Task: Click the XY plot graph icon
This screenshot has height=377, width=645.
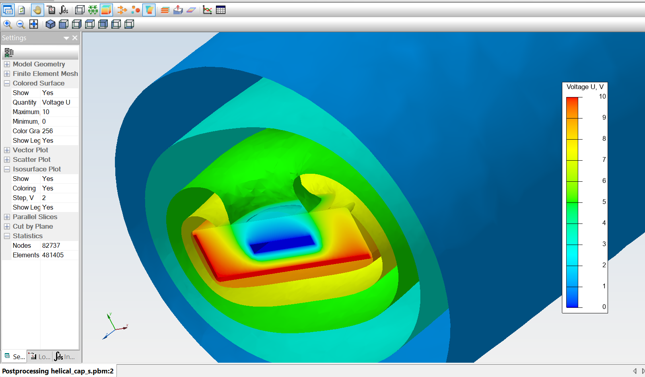Action: click(207, 10)
